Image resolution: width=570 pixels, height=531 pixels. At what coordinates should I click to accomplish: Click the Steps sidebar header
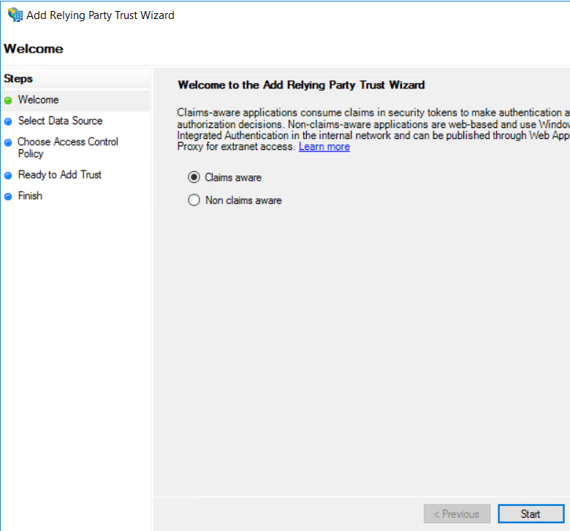point(18,78)
